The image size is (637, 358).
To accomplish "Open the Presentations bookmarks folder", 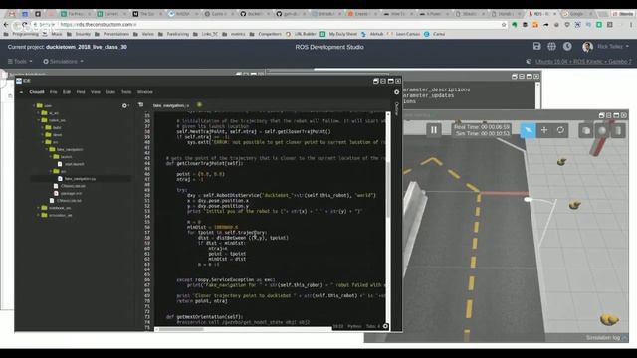I will pyautogui.click(x=111, y=34).
